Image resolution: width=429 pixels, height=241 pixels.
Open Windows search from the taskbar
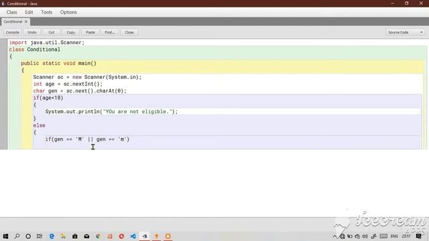17,236
